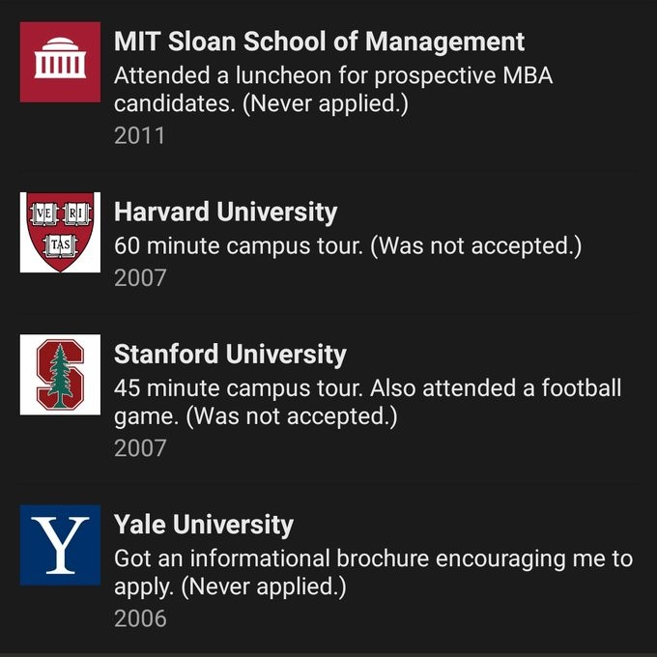Click the 2006 year under Yale University
Screen dimensions: 657x657
(140, 618)
